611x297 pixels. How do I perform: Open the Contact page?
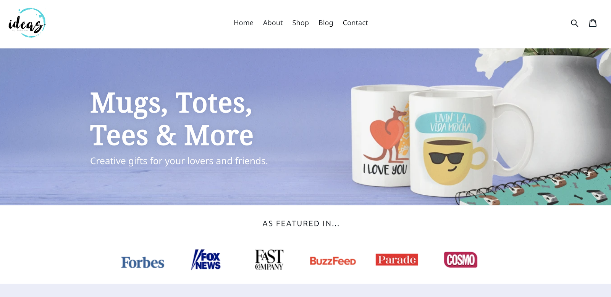coord(355,23)
